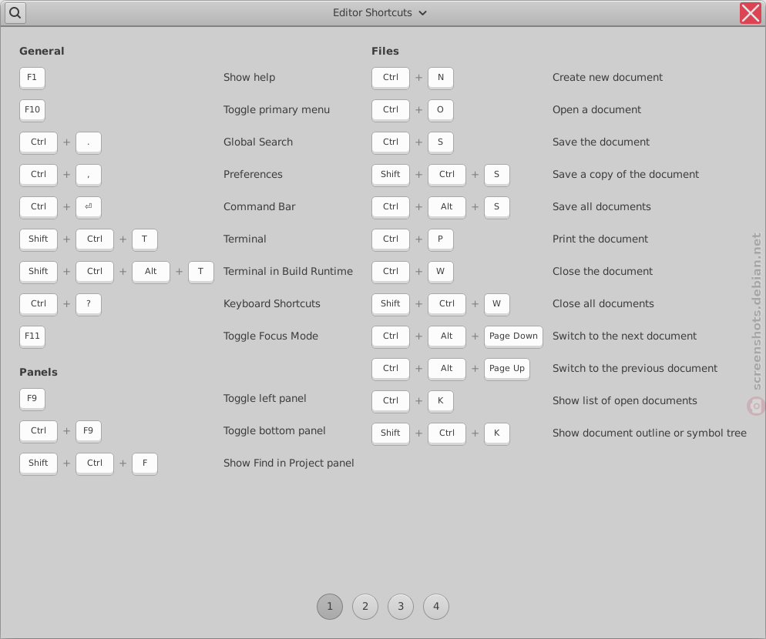Go to shortcuts page 4
Viewport: 766px width, 639px height.
tap(436, 607)
